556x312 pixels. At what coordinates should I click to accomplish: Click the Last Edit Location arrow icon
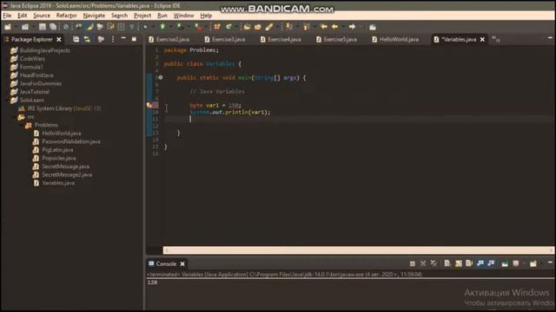point(323,27)
